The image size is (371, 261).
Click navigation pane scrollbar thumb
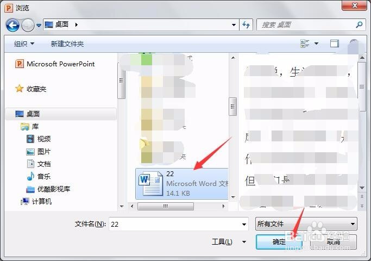click(x=121, y=80)
